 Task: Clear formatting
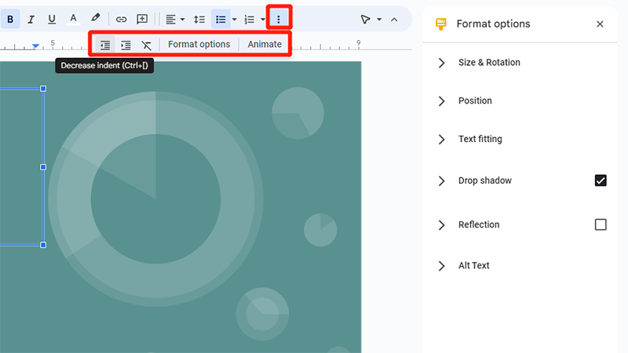[x=147, y=45]
